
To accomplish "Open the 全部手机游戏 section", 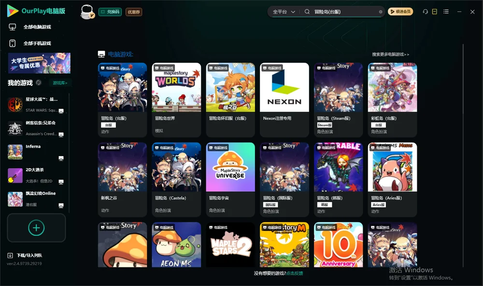I will point(37,43).
